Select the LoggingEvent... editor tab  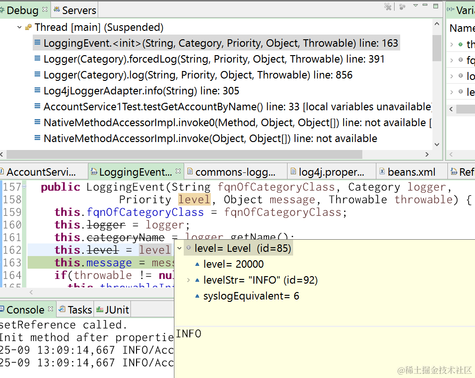135,172
